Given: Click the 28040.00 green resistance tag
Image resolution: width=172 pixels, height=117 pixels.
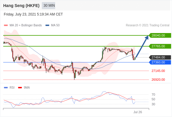Looking at the screenshot, I should (160, 35).
